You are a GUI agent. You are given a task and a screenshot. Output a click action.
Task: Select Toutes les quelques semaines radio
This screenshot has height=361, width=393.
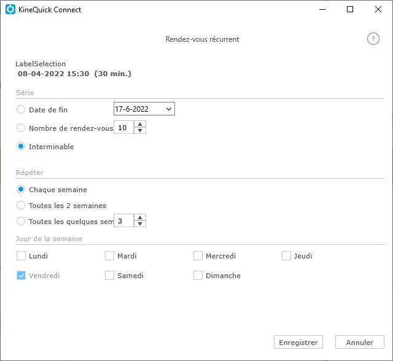point(21,221)
